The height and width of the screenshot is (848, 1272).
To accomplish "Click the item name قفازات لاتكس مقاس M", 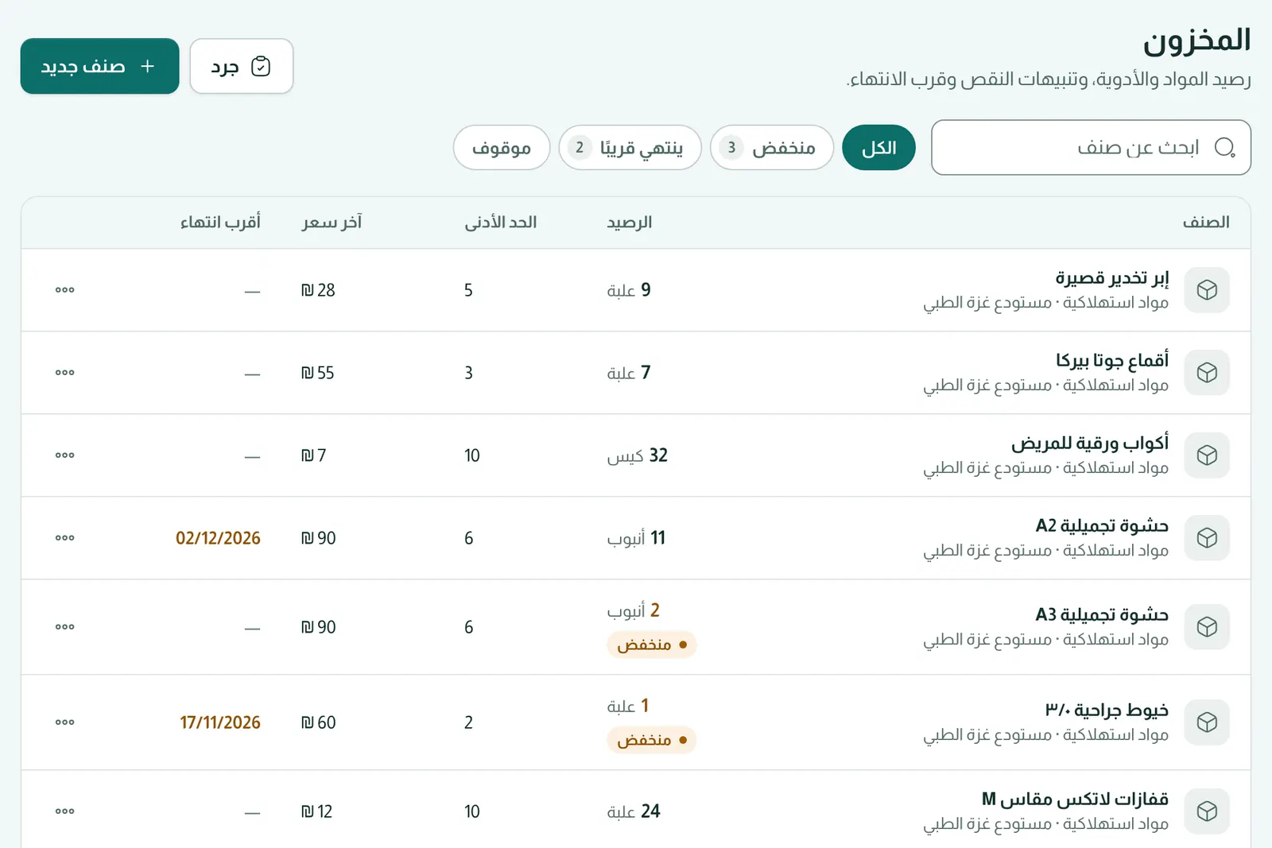I will (x=1075, y=799).
